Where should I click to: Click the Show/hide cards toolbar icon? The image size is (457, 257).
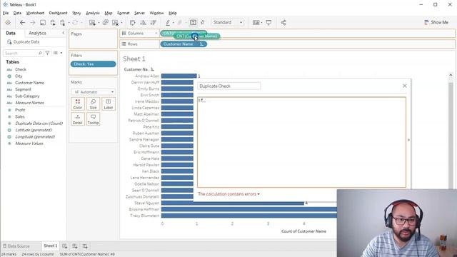click(256, 22)
